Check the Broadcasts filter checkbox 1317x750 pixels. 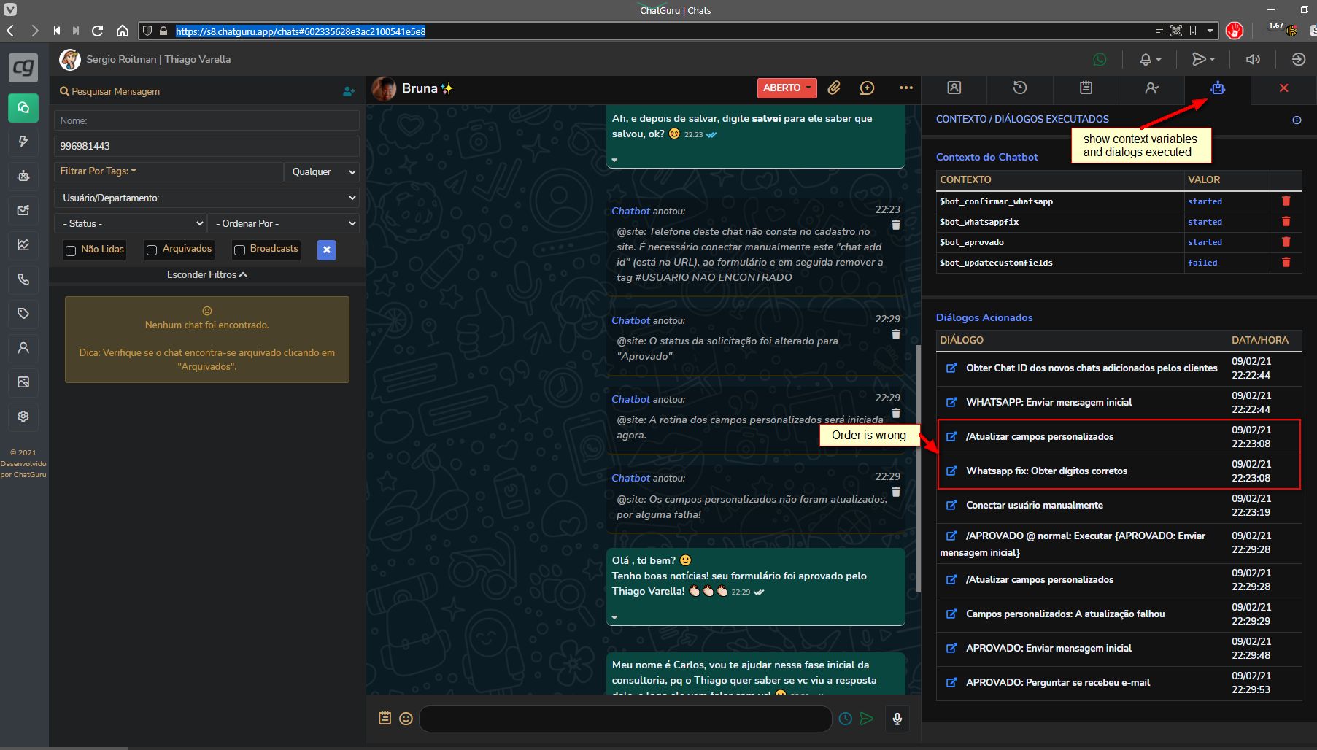[239, 250]
